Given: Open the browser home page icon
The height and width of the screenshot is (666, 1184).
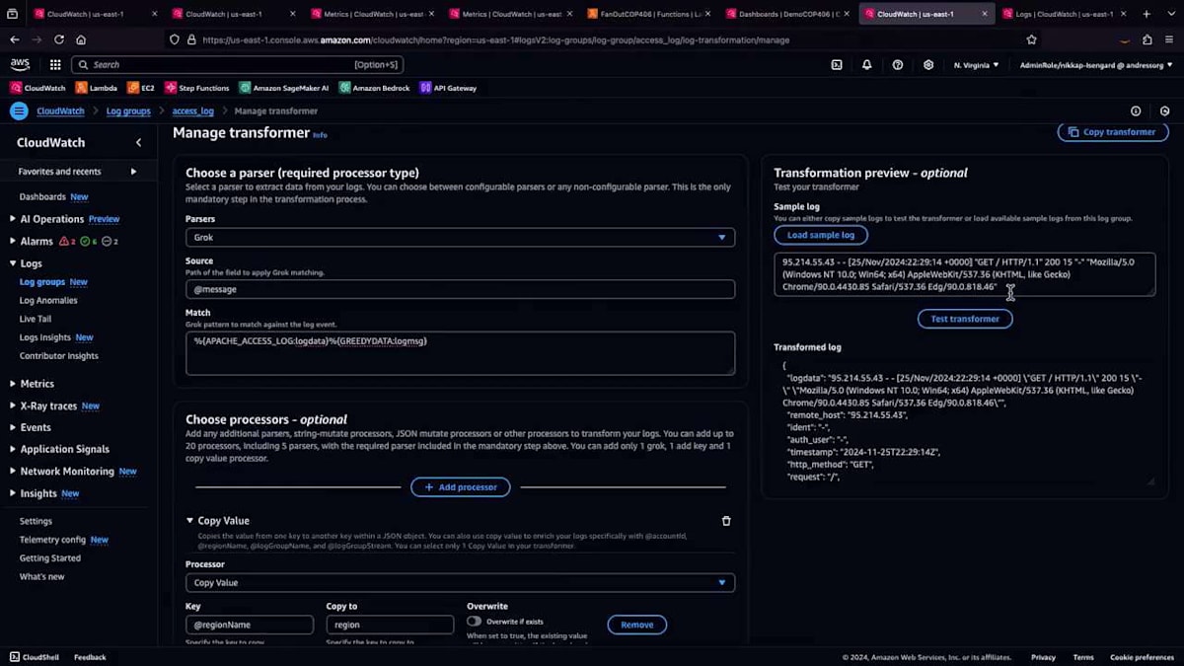Looking at the screenshot, I should pos(81,39).
